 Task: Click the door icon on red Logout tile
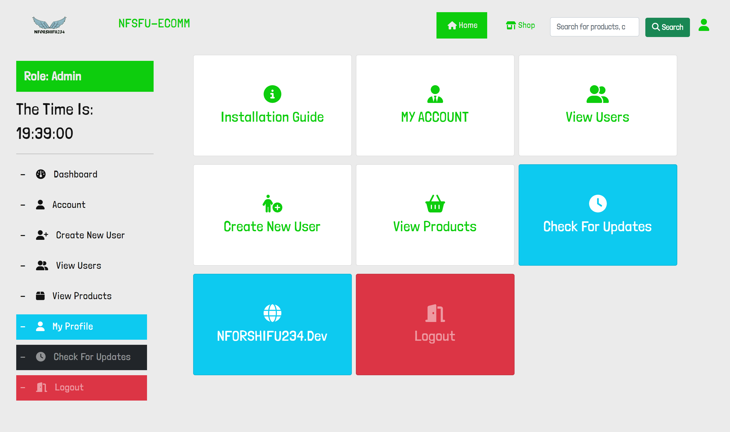435,313
